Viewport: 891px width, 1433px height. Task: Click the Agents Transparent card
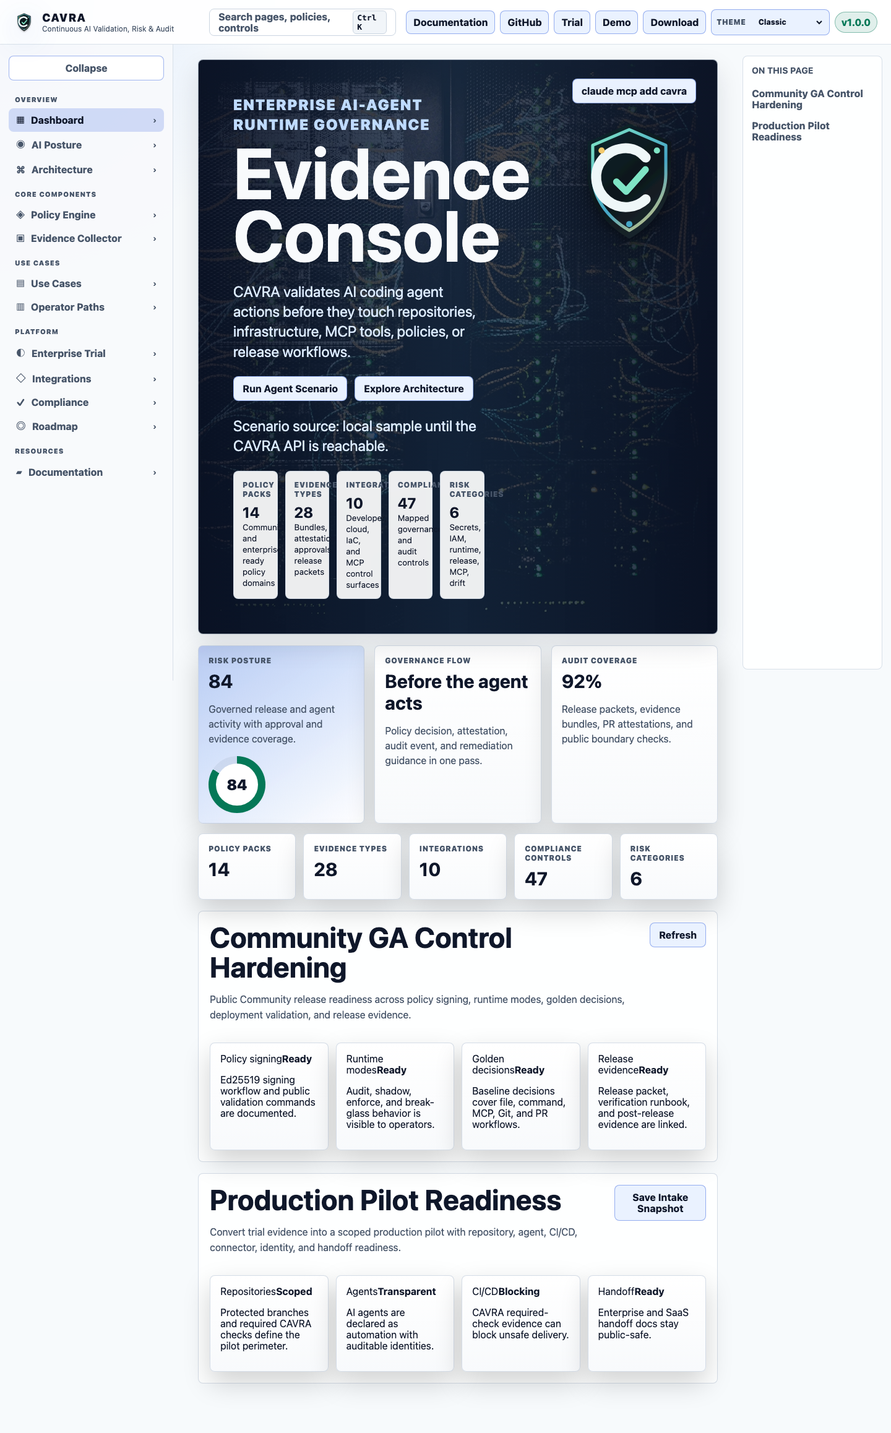point(395,1323)
